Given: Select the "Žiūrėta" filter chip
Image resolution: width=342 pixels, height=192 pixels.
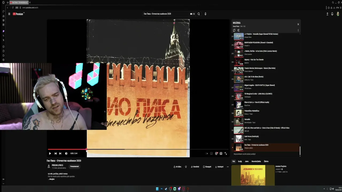Looking at the screenshot, I should point(266,161).
